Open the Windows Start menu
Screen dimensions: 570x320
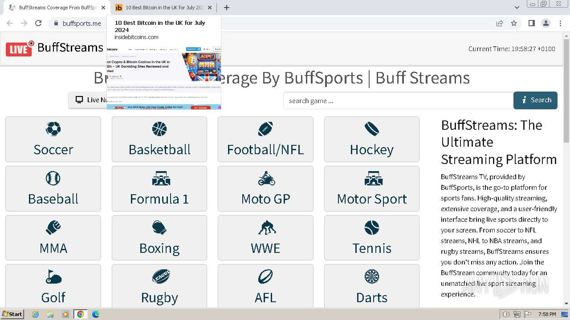(x=12, y=314)
